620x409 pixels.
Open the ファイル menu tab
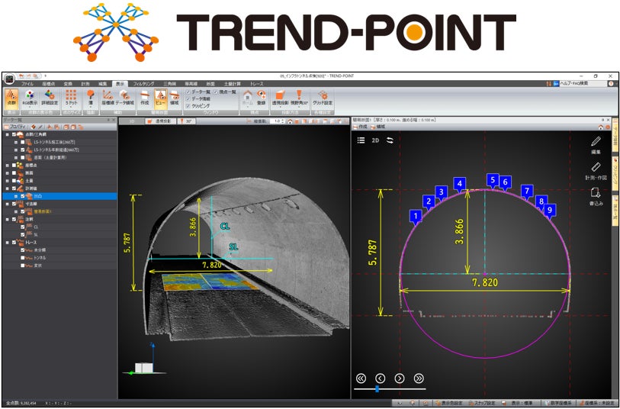coord(27,84)
